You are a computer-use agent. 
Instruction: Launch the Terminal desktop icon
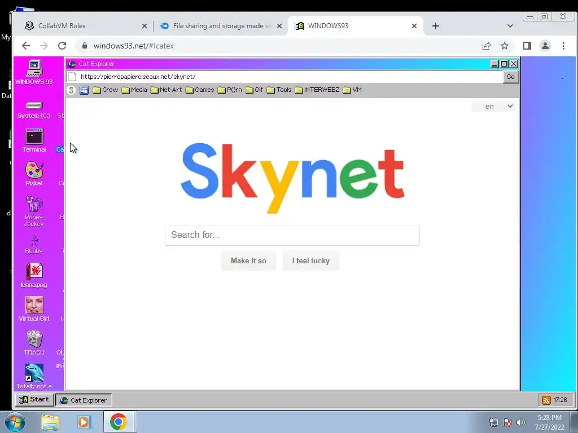tap(34, 140)
